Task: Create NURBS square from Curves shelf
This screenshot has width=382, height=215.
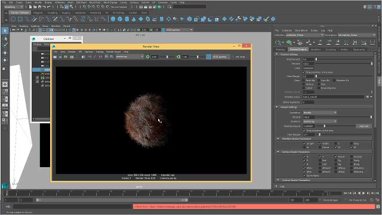Action: pos(20,19)
